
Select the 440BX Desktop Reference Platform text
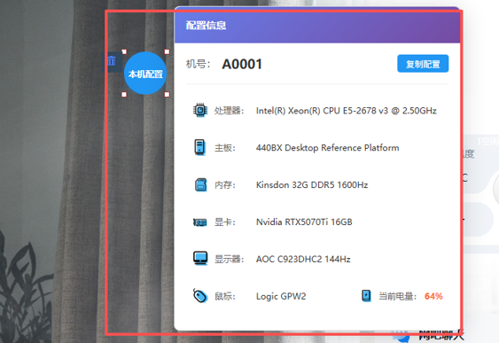click(327, 148)
